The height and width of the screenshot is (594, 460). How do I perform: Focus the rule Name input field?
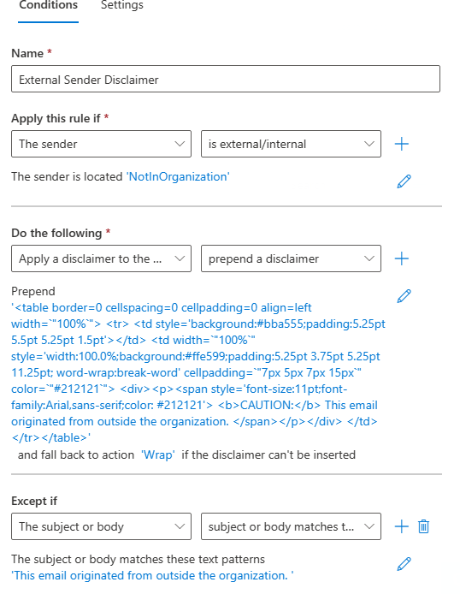click(226, 80)
